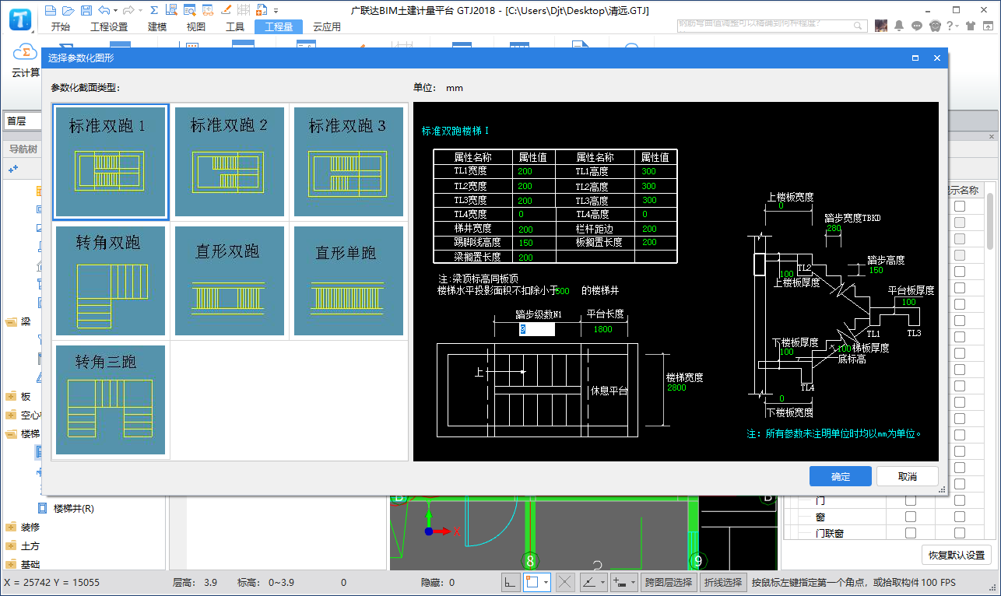Click the new file icon in quick toolbar

tap(51, 10)
